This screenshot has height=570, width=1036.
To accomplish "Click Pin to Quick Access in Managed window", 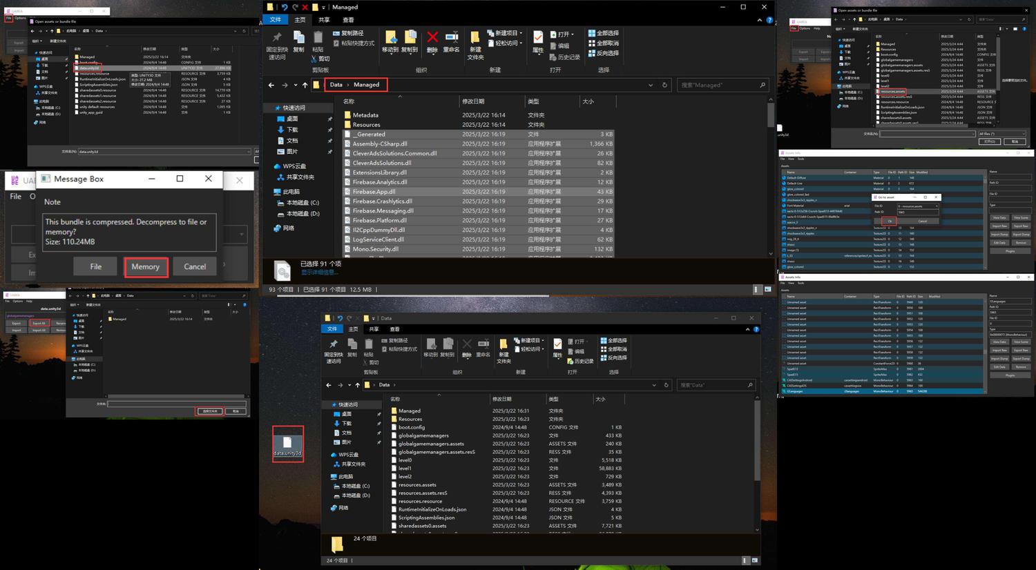I will tap(277, 45).
